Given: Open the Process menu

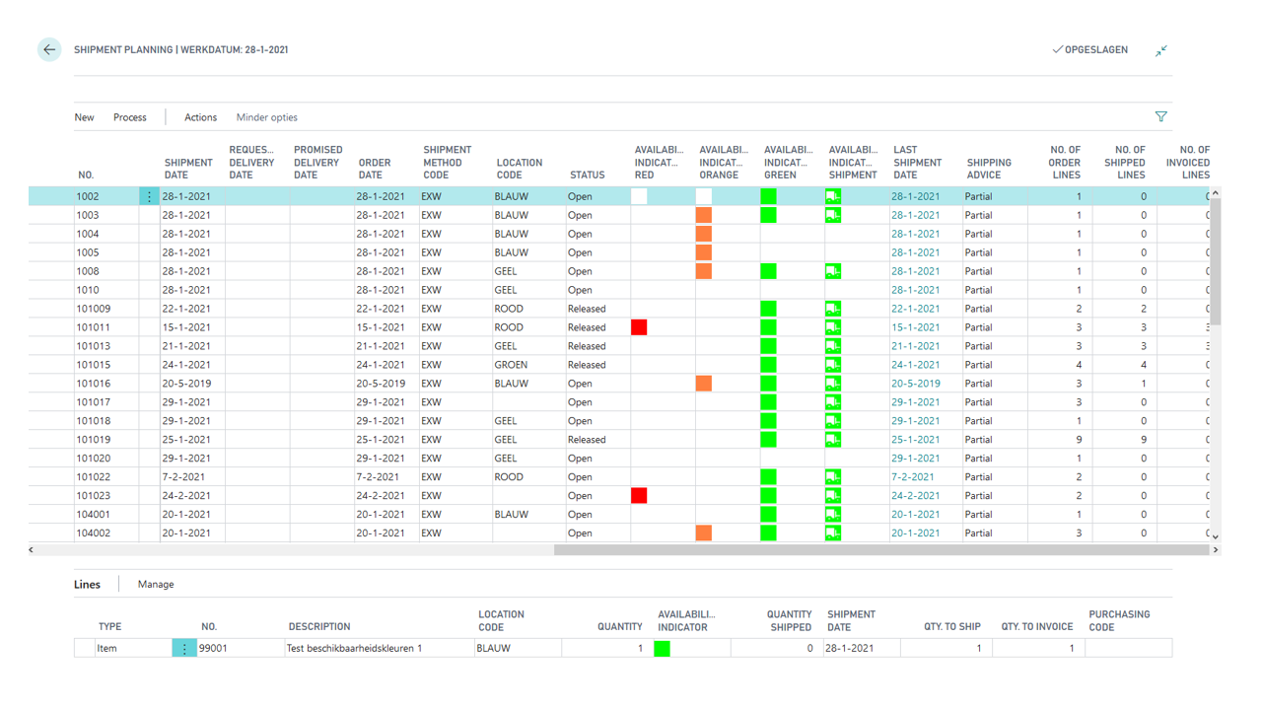Looking at the screenshot, I should pyautogui.click(x=129, y=117).
